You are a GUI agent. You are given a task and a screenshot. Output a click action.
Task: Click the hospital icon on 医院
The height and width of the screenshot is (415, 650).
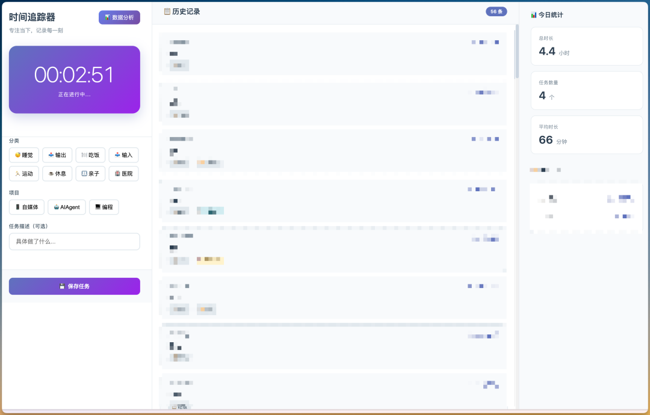(117, 174)
